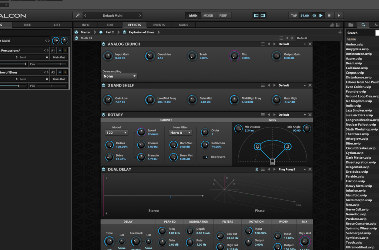Toggle the right sidebar panel view icon
Viewport: 379px width, 250px height.
point(263,16)
